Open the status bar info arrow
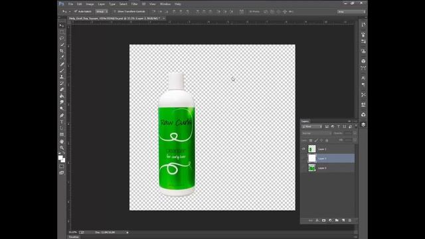This screenshot has width=425, height=239. pos(127,232)
